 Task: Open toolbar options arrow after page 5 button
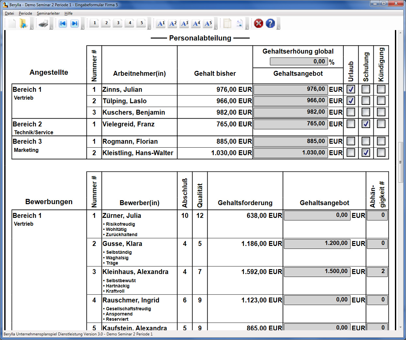click(149, 28)
